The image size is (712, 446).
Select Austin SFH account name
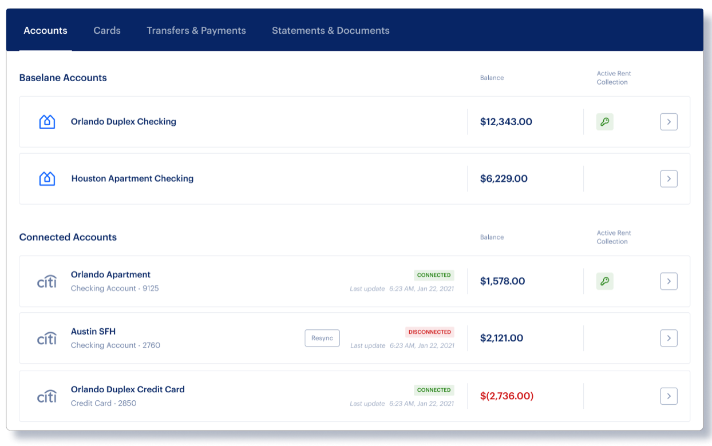pos(93,331)
